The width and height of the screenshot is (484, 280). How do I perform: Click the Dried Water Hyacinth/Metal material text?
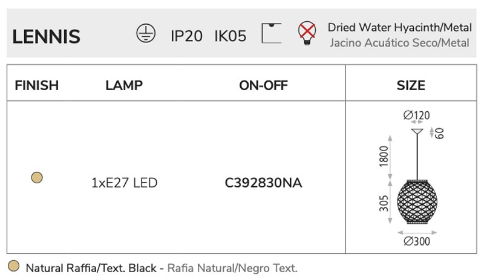tap(400, 27)
